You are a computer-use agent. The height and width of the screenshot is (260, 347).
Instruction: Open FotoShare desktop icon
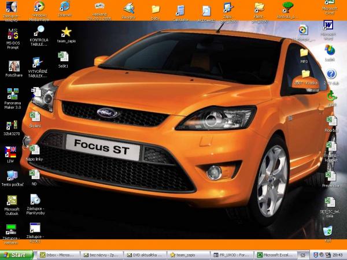pyautogui.click(x=12, y=66)
